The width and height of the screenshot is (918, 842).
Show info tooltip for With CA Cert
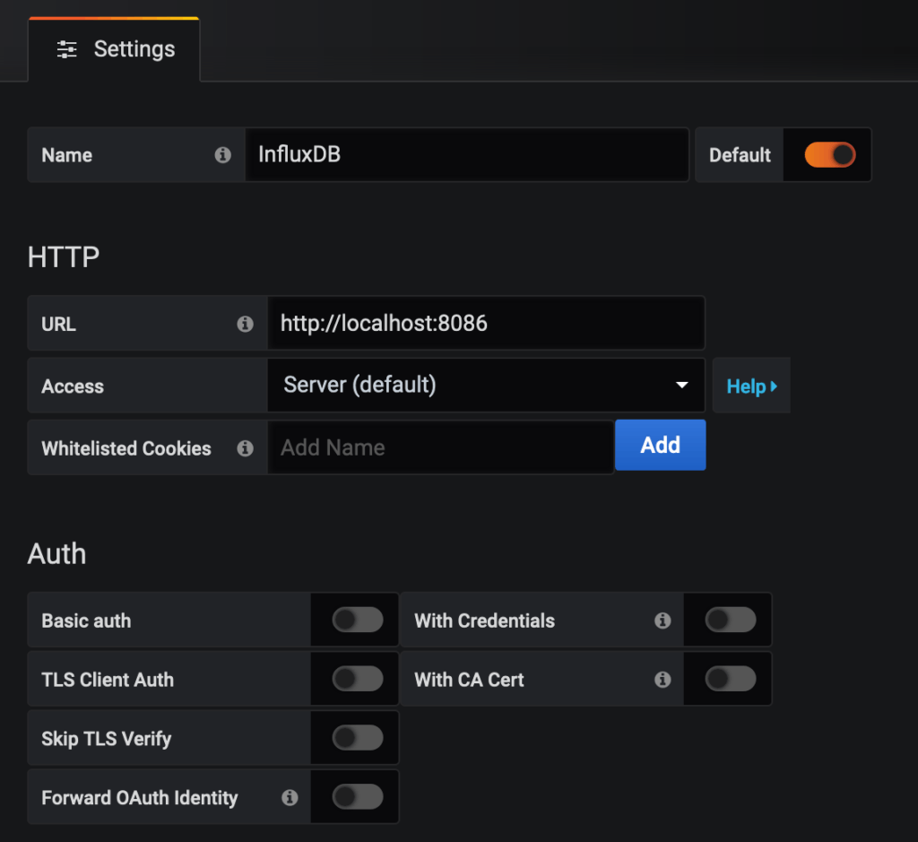click(663, 680)
